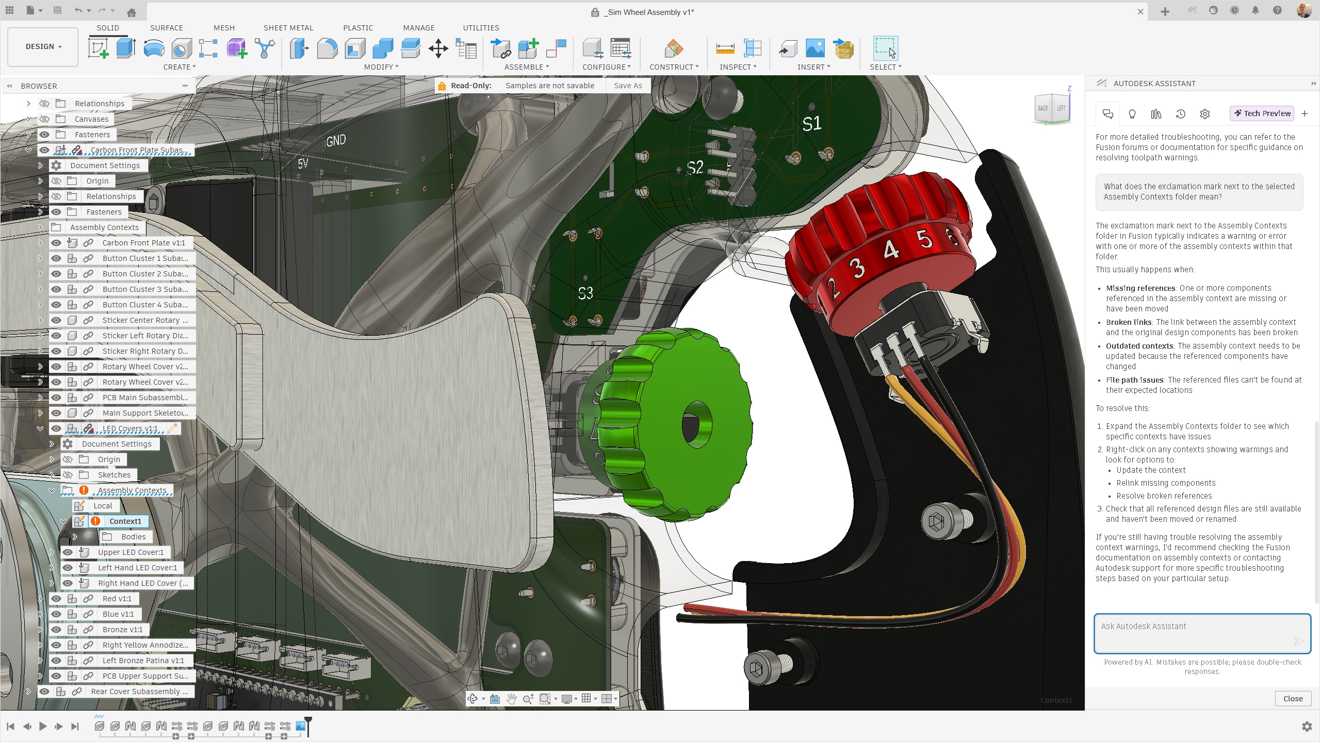1320x742 pixels.
Task: Open the DESIGN workspace dropdown
Action: 43,46
